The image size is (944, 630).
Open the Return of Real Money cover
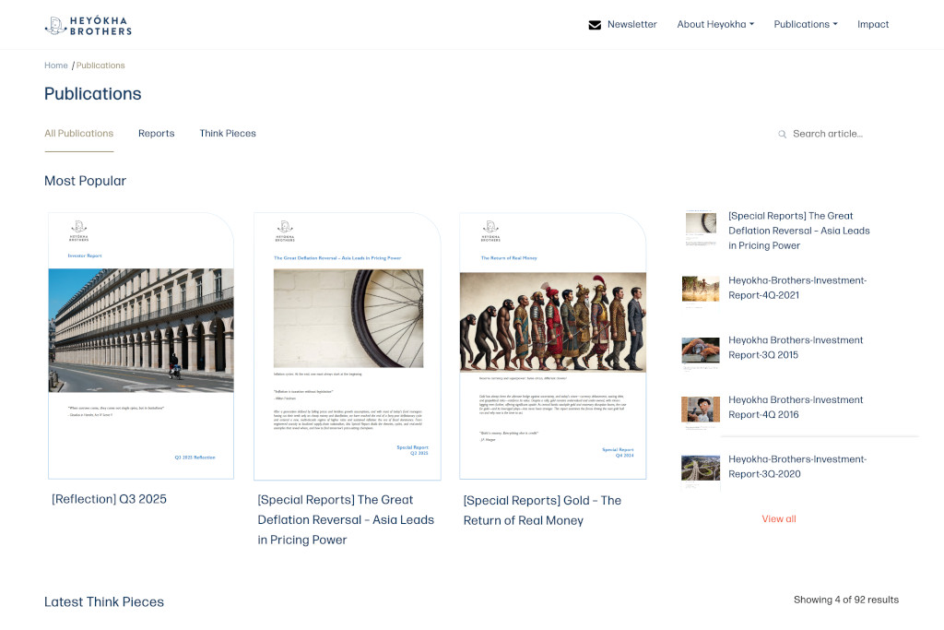553,346
